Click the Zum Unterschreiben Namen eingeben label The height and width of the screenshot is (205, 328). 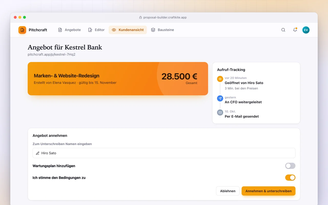[62, 144]
